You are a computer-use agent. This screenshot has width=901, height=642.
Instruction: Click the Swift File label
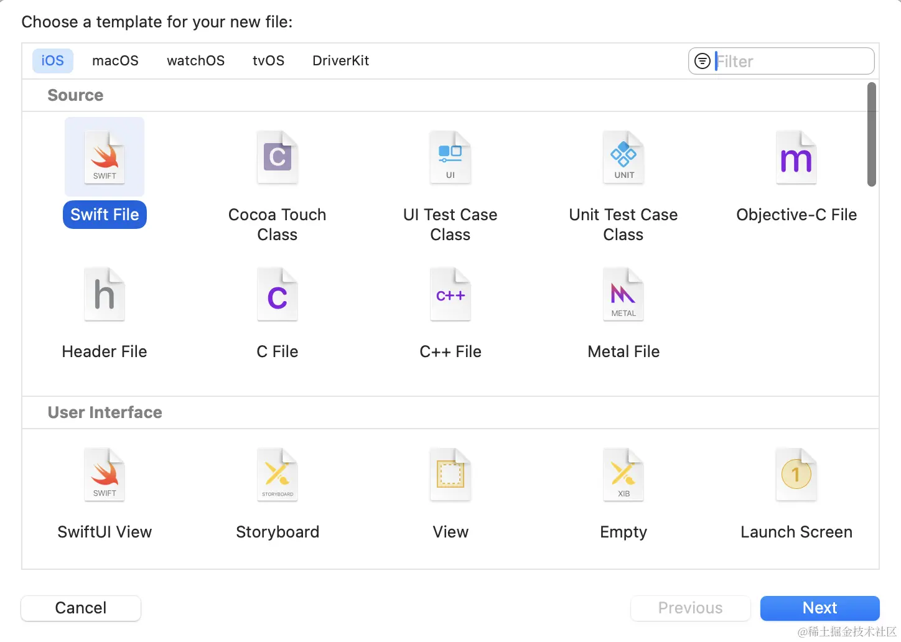(105, 215)
